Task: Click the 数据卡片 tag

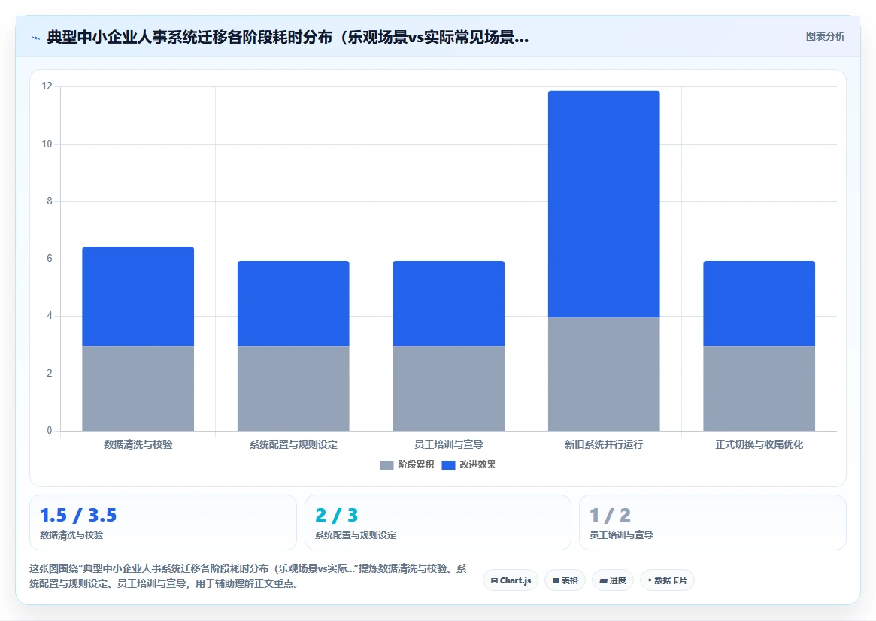Action: tap(667, 580)
